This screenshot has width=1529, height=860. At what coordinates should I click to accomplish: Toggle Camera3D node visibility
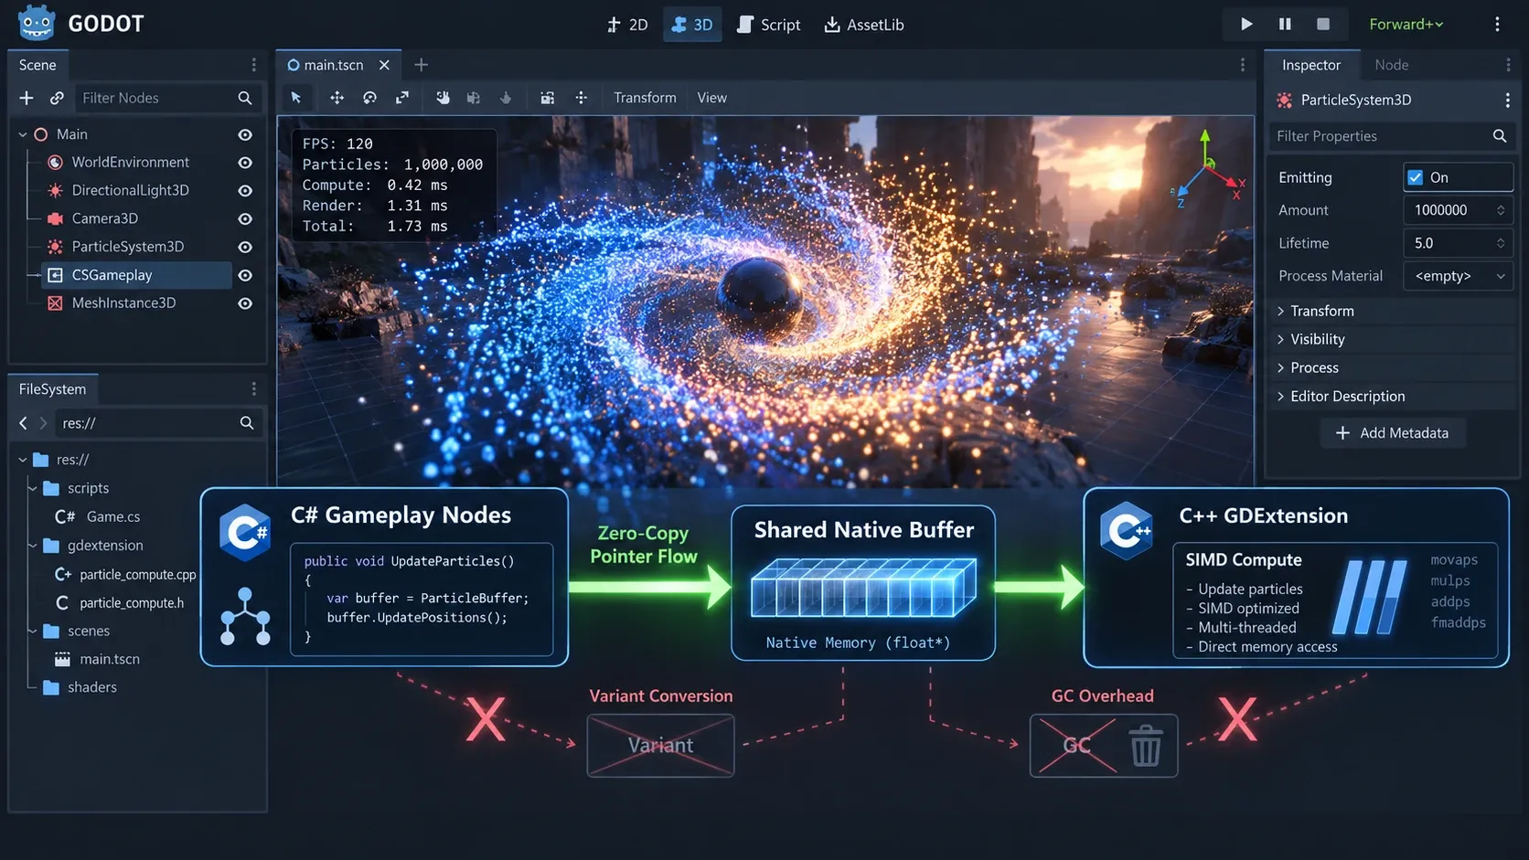245,219
